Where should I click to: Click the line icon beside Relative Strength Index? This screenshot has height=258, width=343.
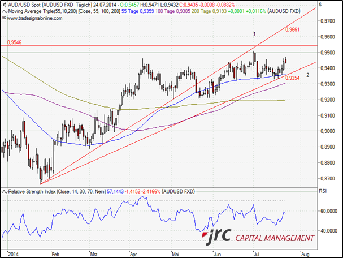pyautogui.click(x=5, y=193)
